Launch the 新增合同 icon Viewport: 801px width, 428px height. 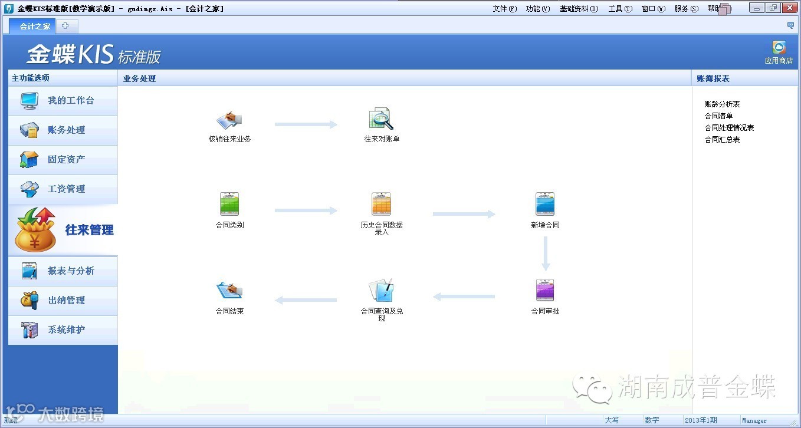(545, 204)
